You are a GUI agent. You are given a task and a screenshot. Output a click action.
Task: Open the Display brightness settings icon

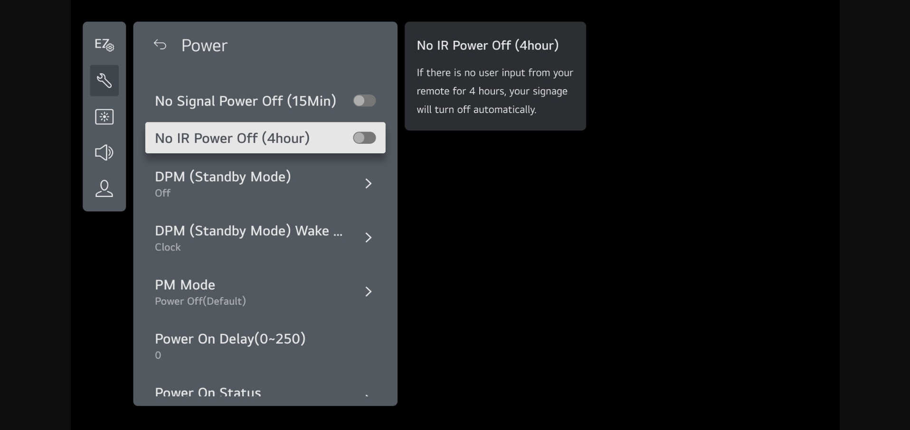coord(104,117)
